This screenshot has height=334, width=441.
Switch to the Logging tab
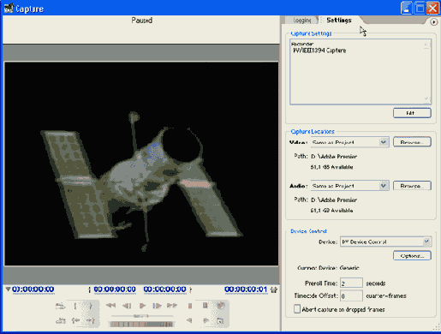point(301,21)
